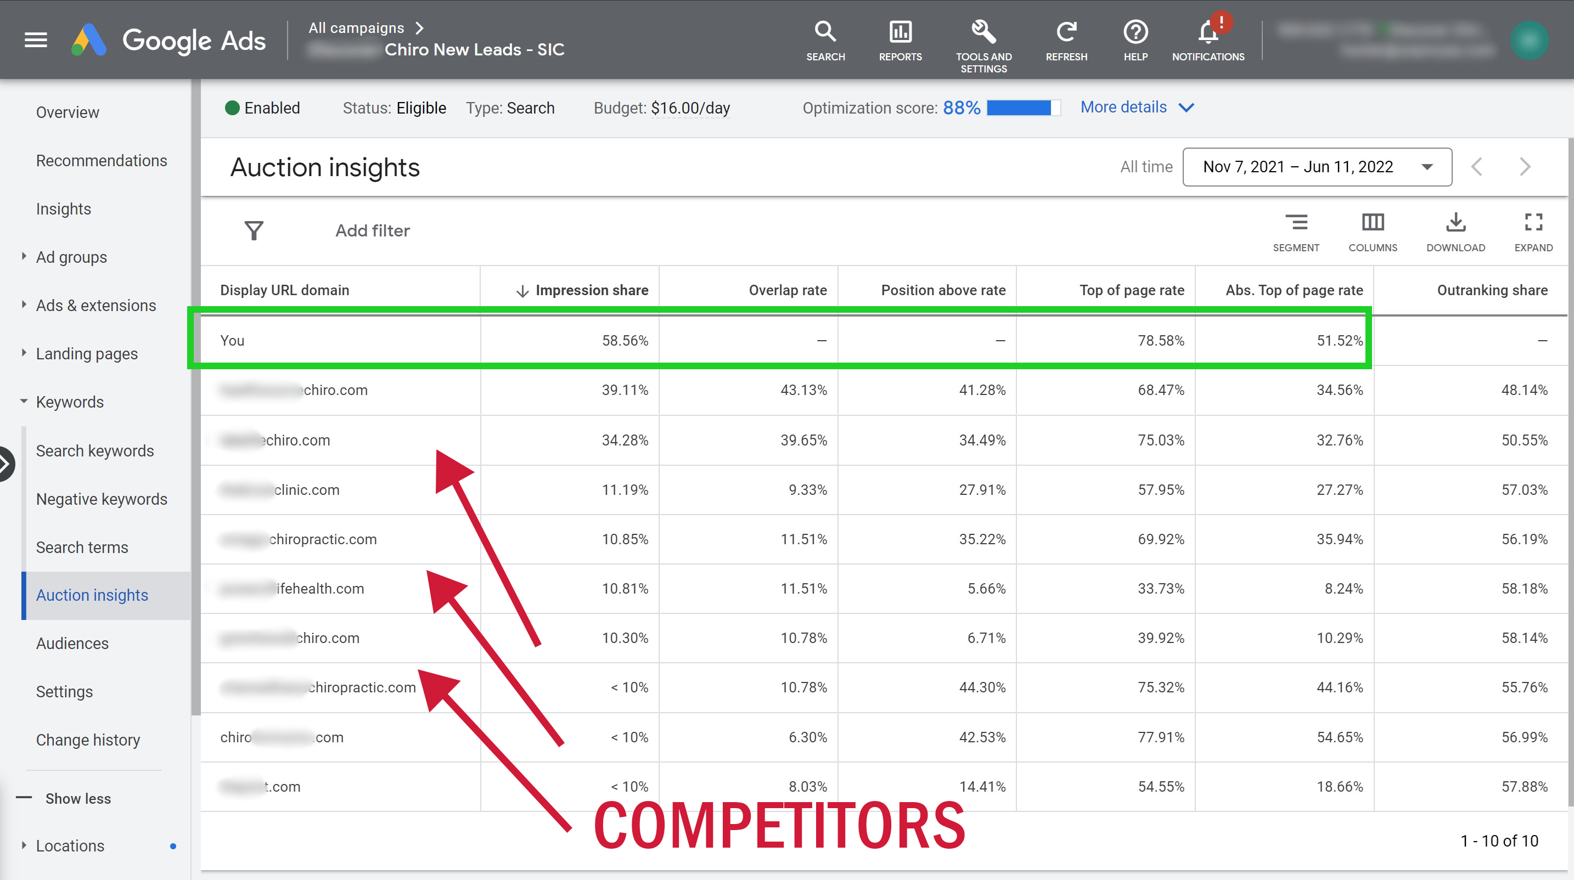The width and height of the screenshot is (1574, 880).
Task: Open Search terms in sidebar
Action: (82, 547)
